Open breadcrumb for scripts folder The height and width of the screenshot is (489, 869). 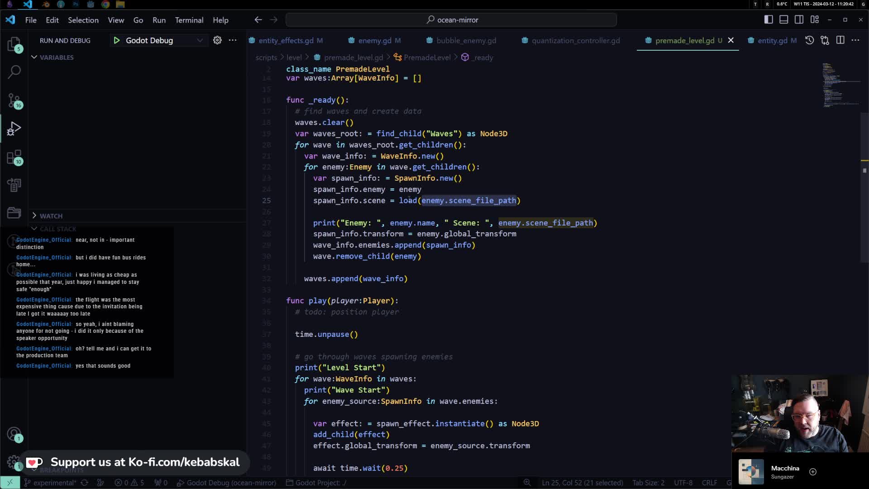coord(266,58)
